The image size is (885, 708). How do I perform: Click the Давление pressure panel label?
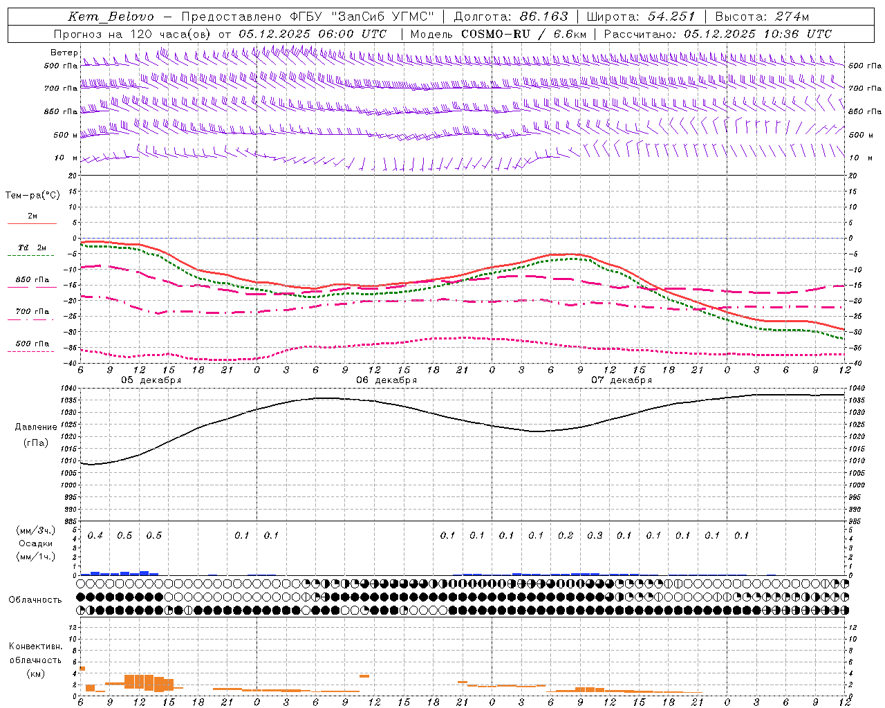coord(36,427)
